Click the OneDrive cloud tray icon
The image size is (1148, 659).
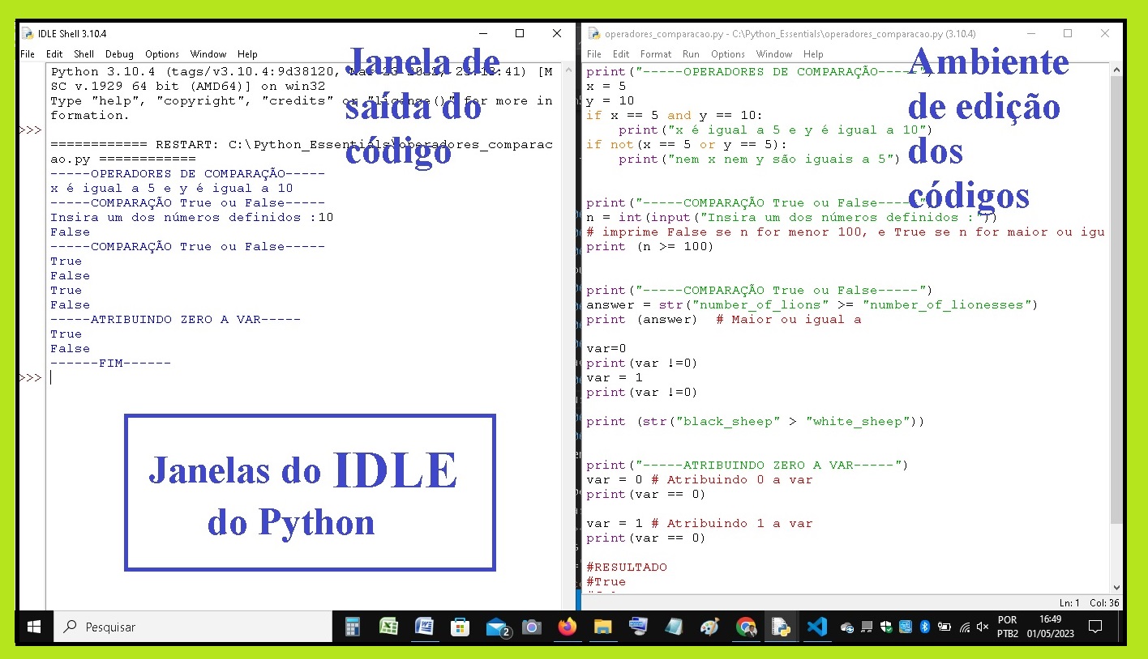[847, 627]
